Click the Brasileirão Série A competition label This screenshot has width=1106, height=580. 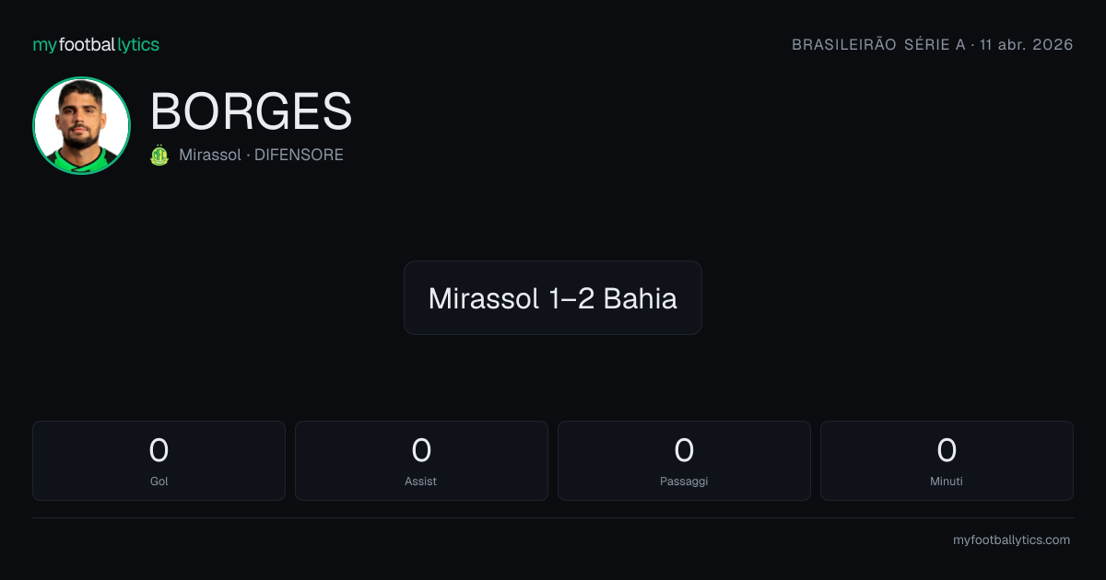pos(878,45)
